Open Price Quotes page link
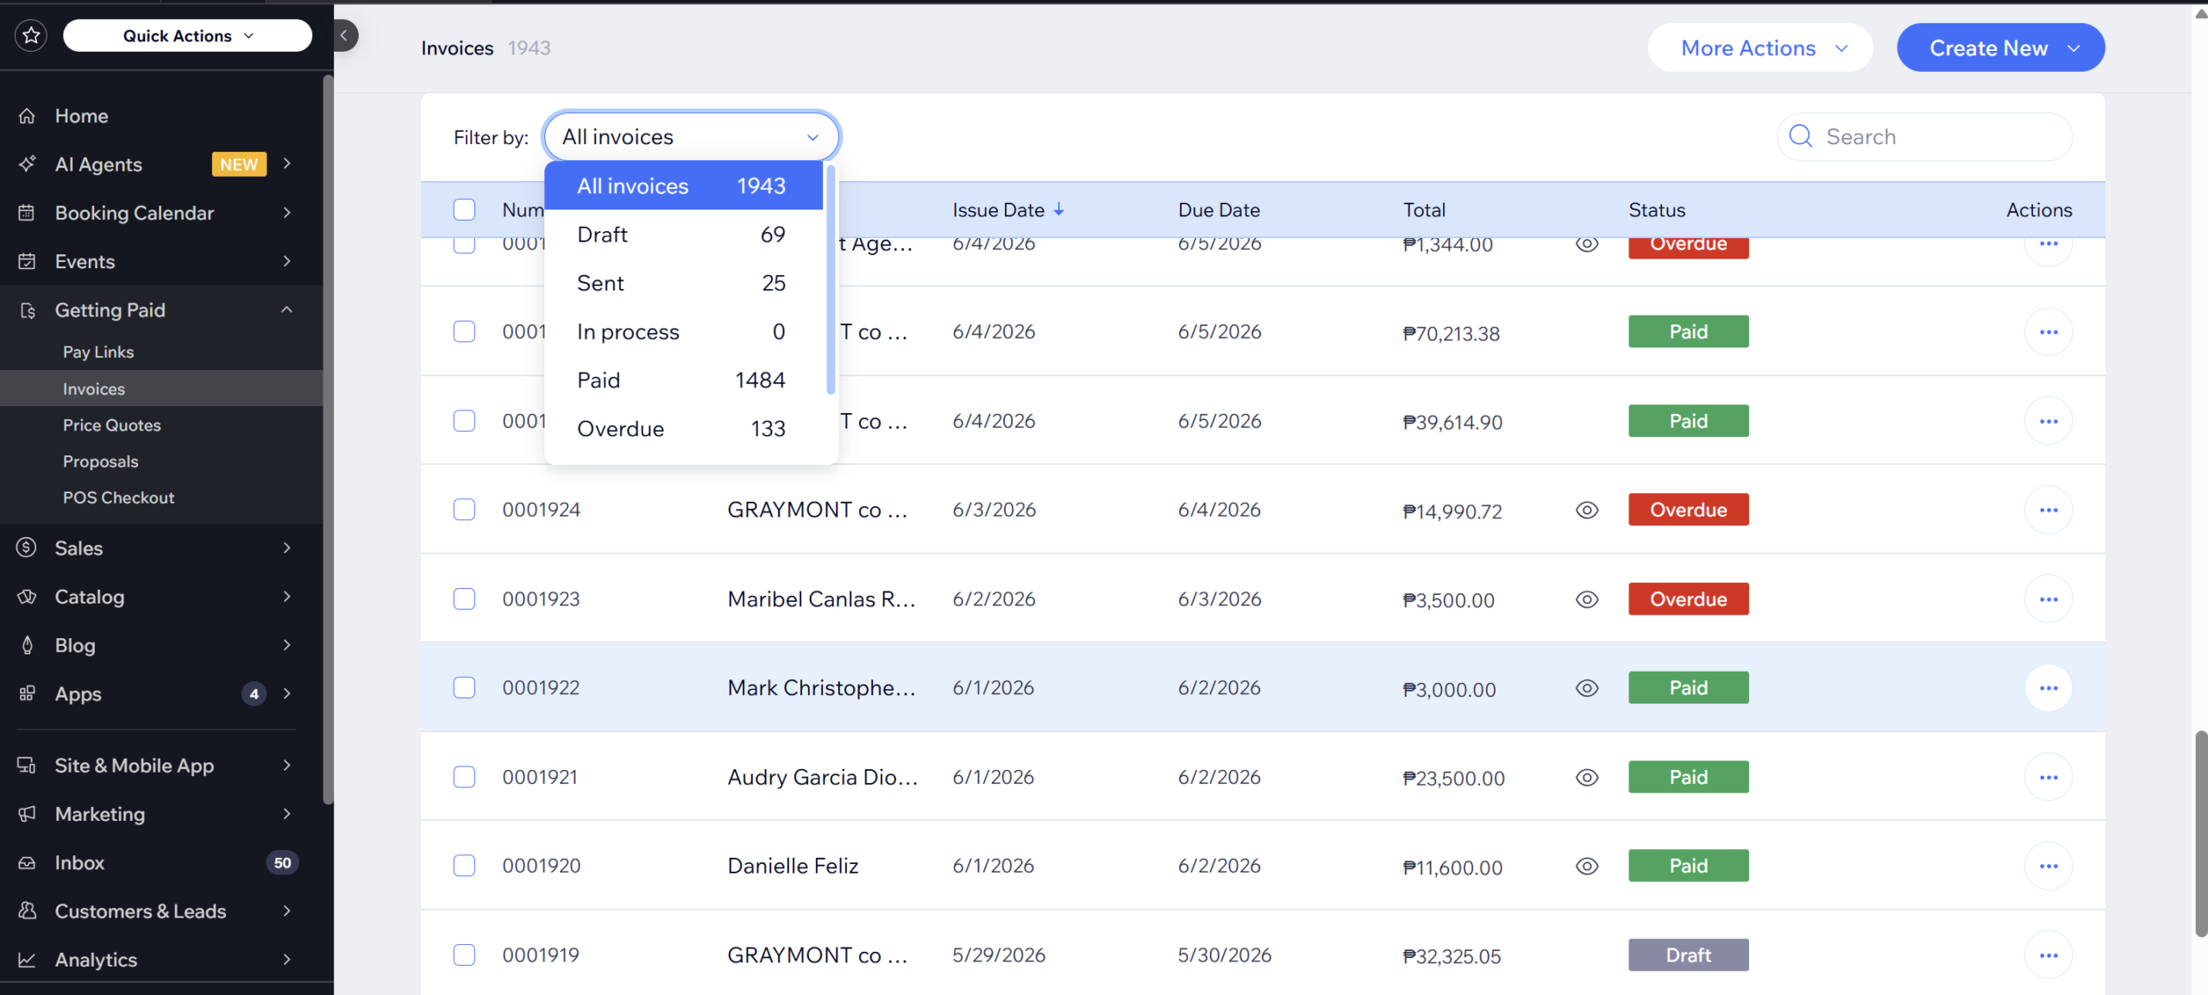This screenshot has width=2208, height=995. [112, 425]
